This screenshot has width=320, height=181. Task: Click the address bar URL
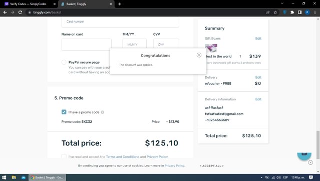tap(47, 12)
